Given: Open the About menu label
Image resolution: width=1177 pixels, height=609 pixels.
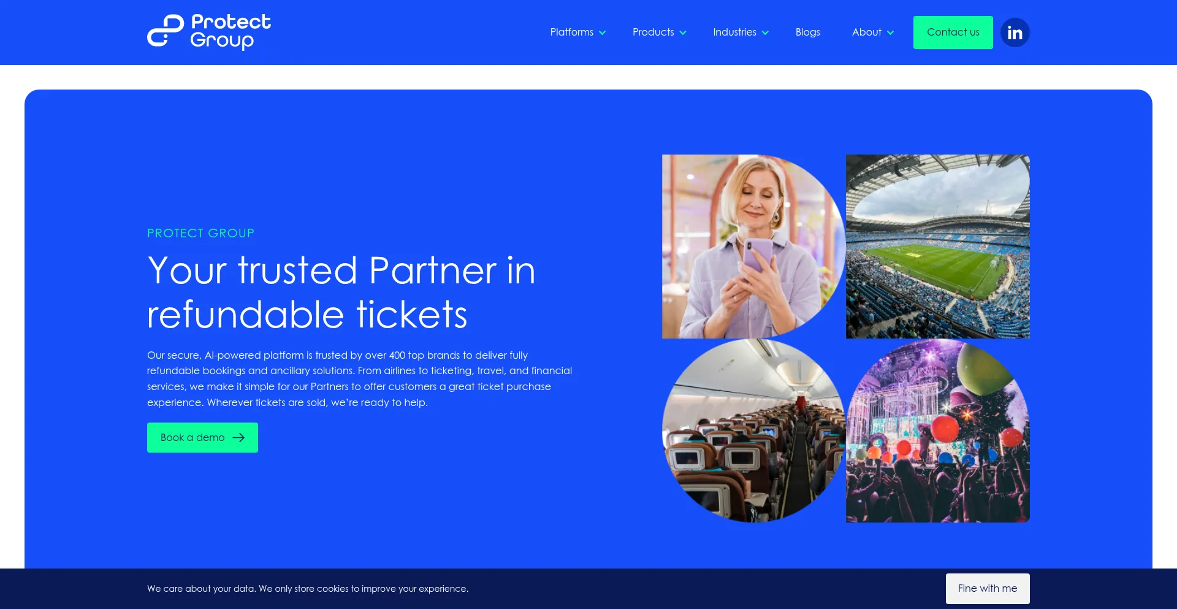Looking at the screenshot, I should (866, 32).
